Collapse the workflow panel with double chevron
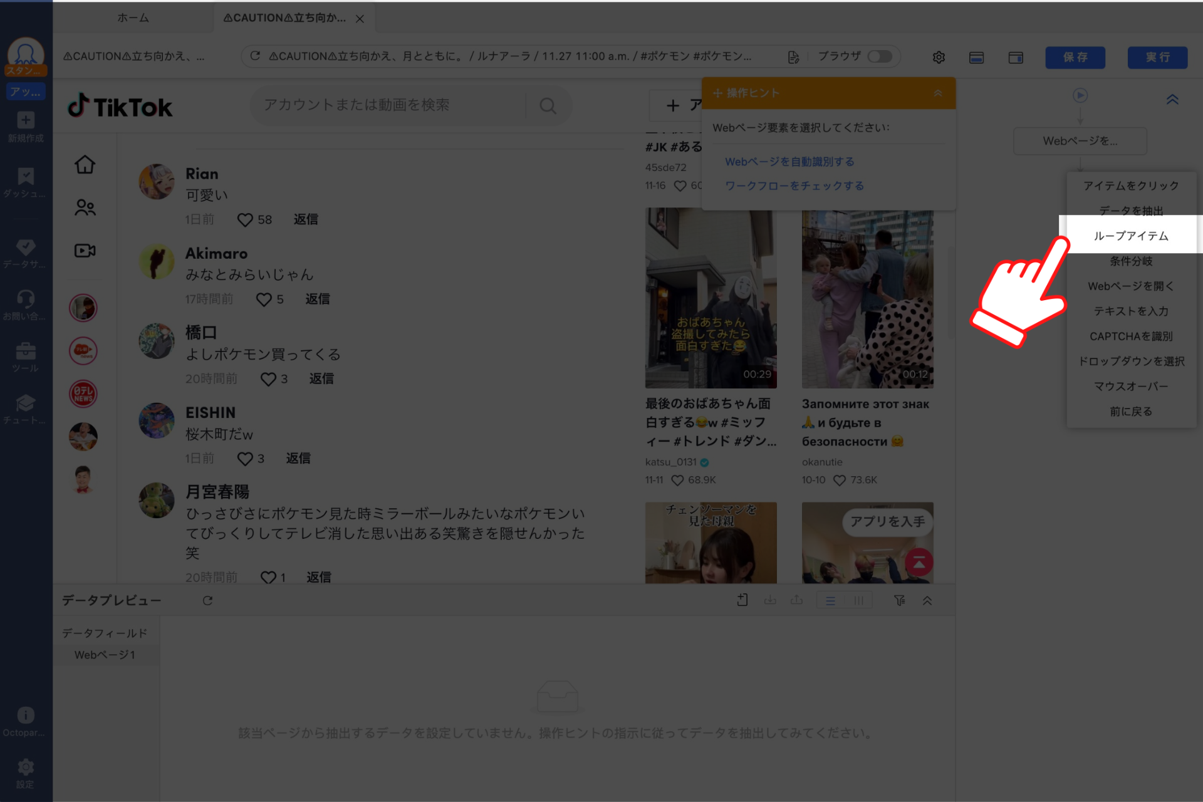Image resolution: width=1203 pixels, height=802 pixels. [x=1172, y=99]
